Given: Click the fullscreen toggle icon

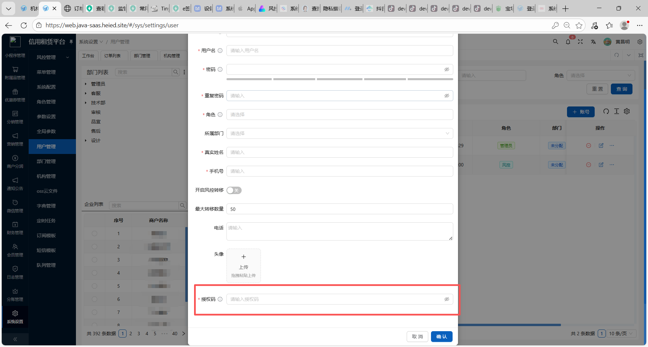Looking at the screenshot, I should click(580, 42).
